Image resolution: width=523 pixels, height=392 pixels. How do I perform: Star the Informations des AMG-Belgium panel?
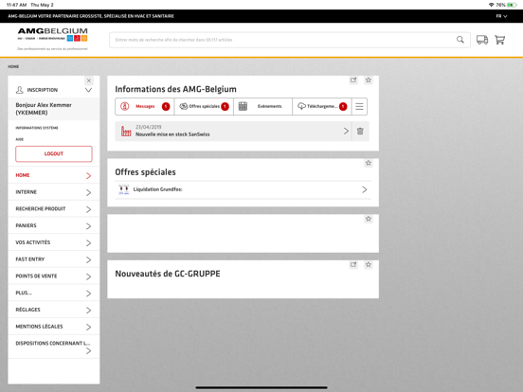[x=369, y=80]
